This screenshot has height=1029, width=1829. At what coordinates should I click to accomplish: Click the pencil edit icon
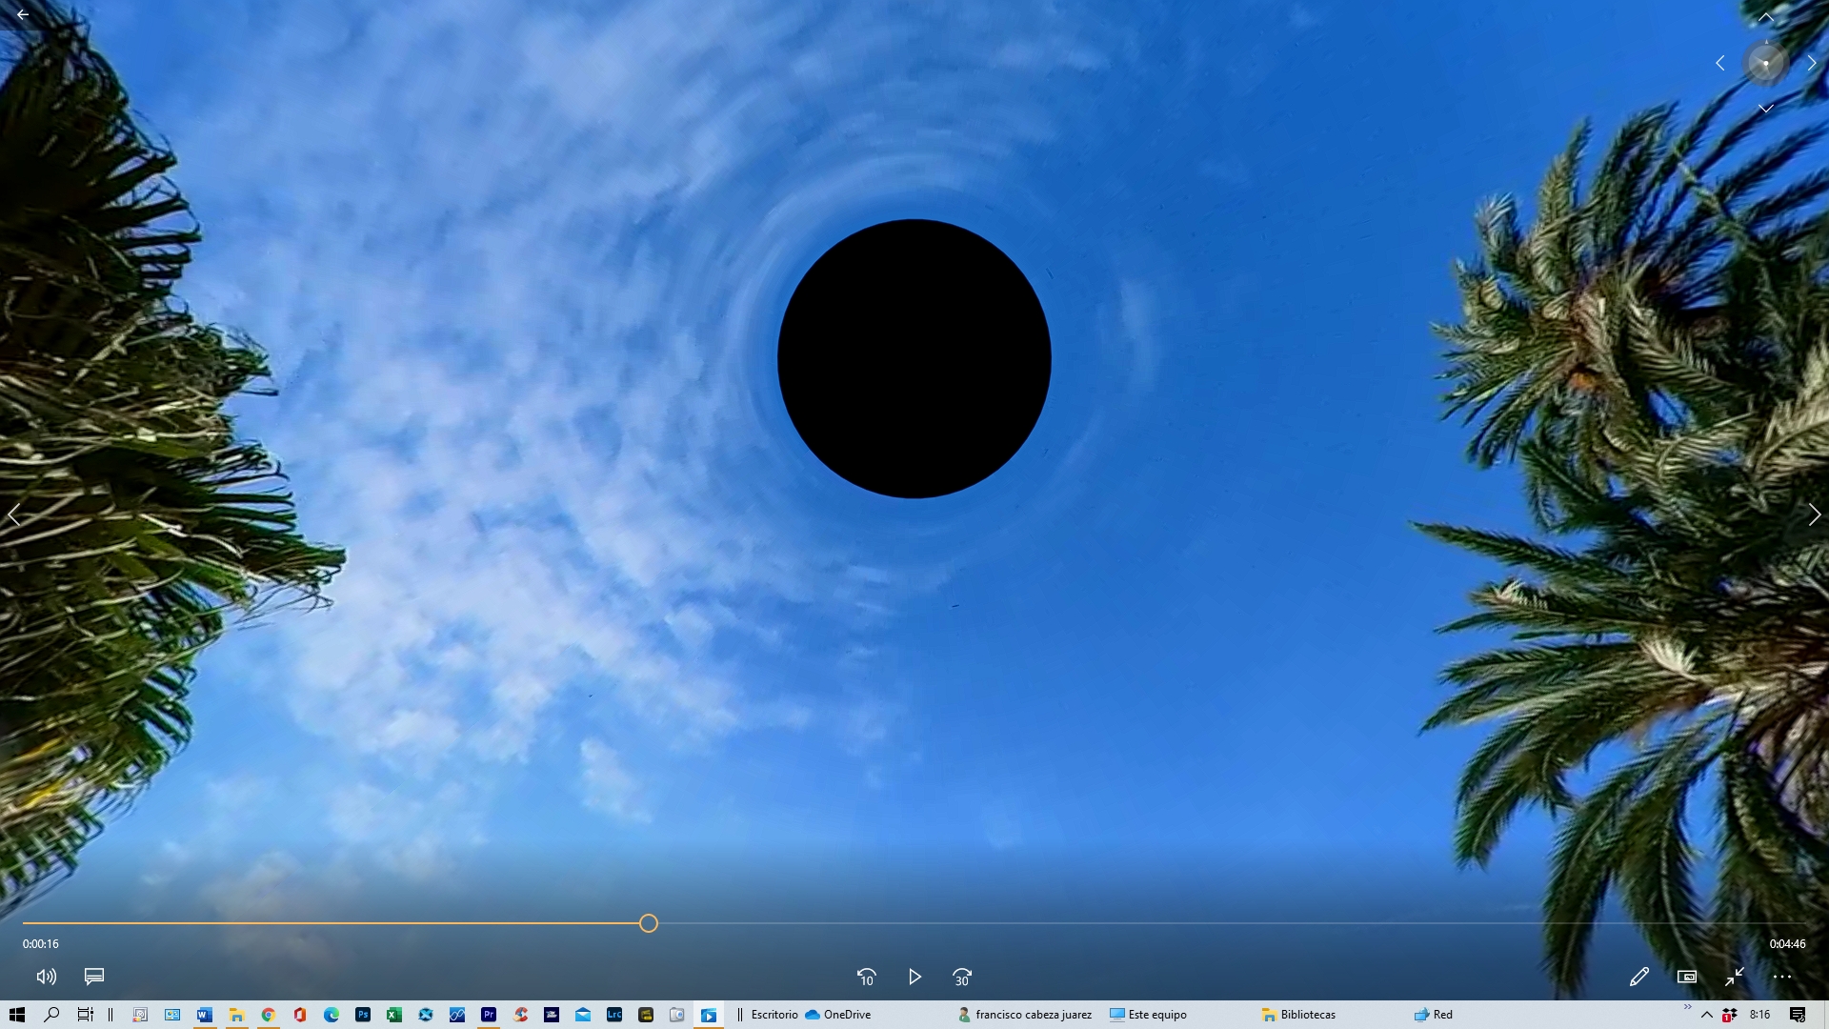click(x=1638, y=977)
